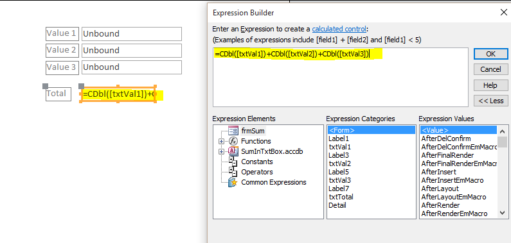Click the move handle of Total textbox
511x243 pixels.
click(82, 86)
